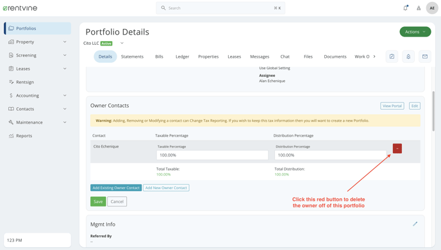The width and height of the screenshot is (441, 250).
Task: Click the 123 PM box in sidebar
Action: tap(37, 240)
